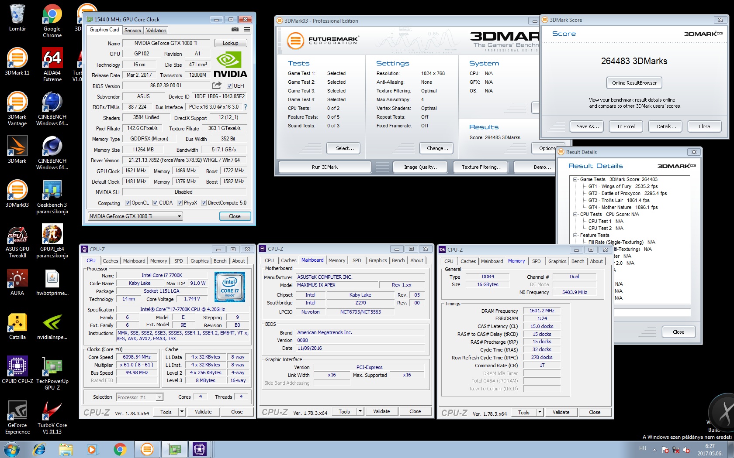The height and width of the screenshot is (458, 734).
Task: Click the Texture Filtering button in 3DMark03
Action: pyautogui.click(x=481, y=167)
